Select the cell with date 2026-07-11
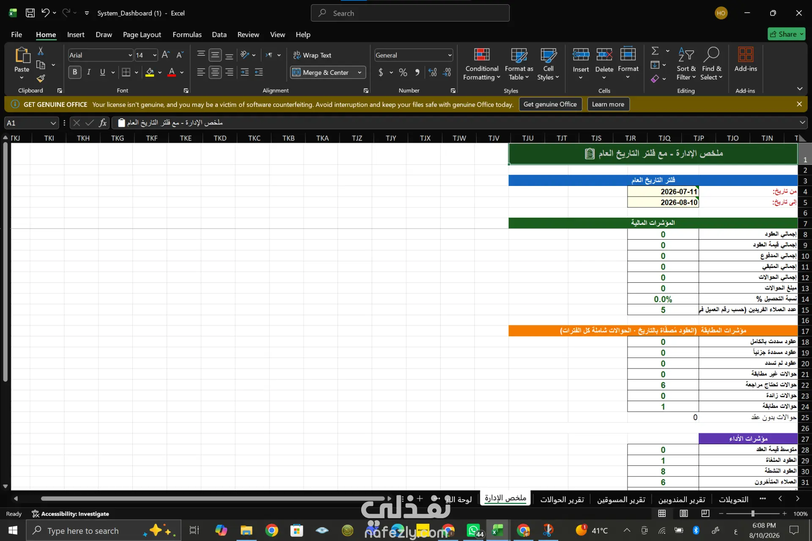The height and width of the screenshot is (541, 812). [x=663, y=191]
